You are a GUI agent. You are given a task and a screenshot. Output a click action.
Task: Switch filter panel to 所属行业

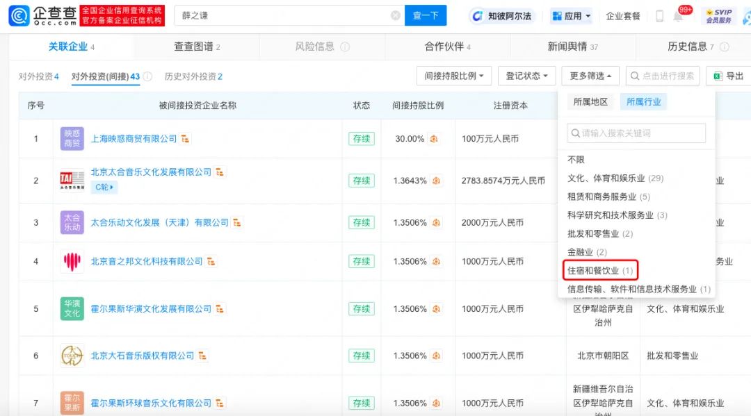643,102
